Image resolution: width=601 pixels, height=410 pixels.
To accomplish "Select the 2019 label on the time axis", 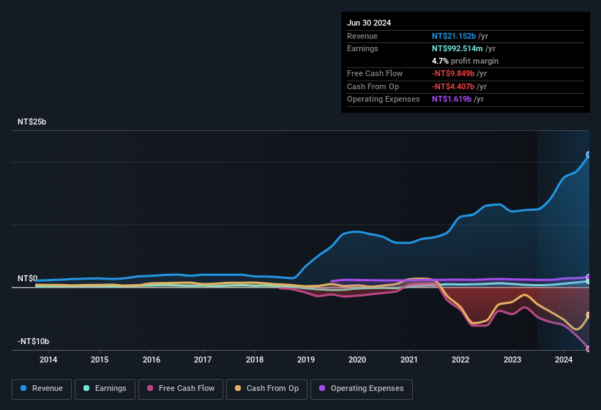I will [x=306, y=359].
